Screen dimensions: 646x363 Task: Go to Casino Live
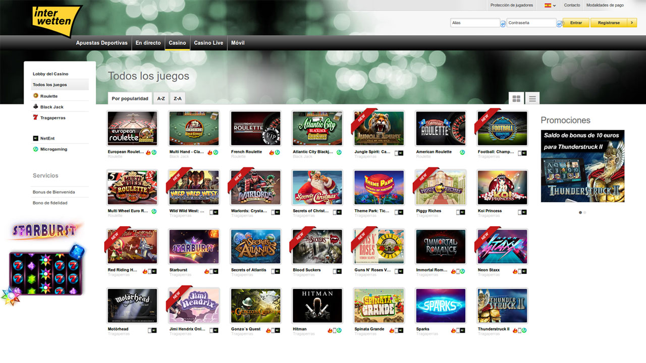point(208,43)
